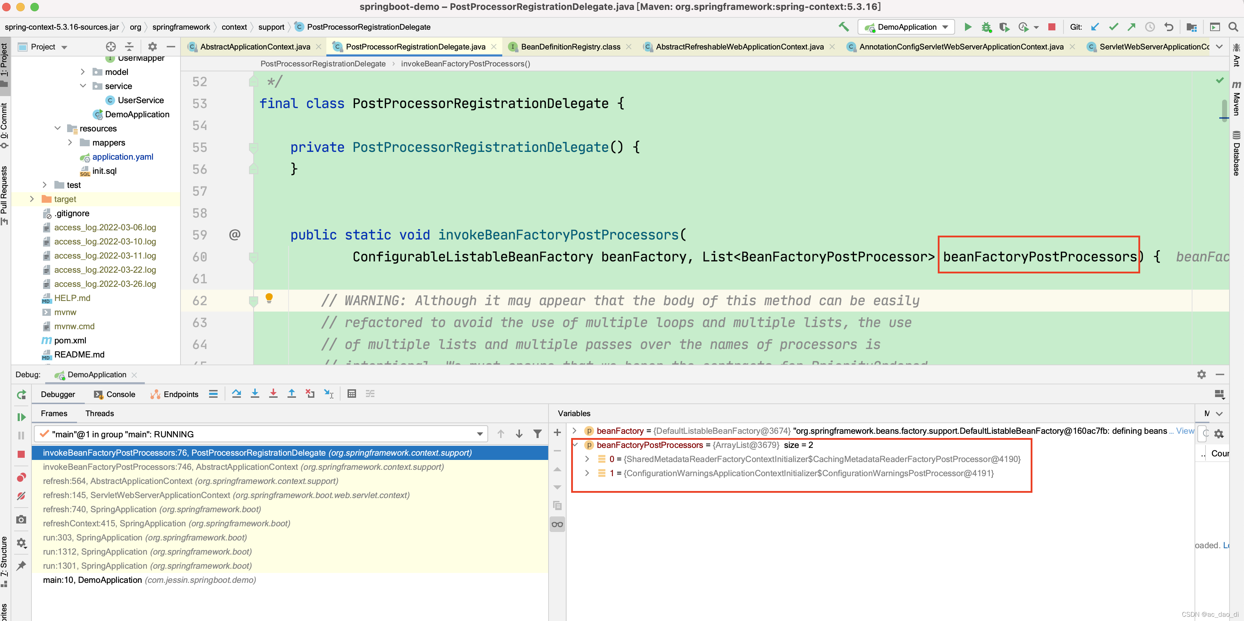The height and width of the screenshot is (621, 1244).
Task: Show hidden editor tabs dropdown arrow
Action: point(1219,47)
